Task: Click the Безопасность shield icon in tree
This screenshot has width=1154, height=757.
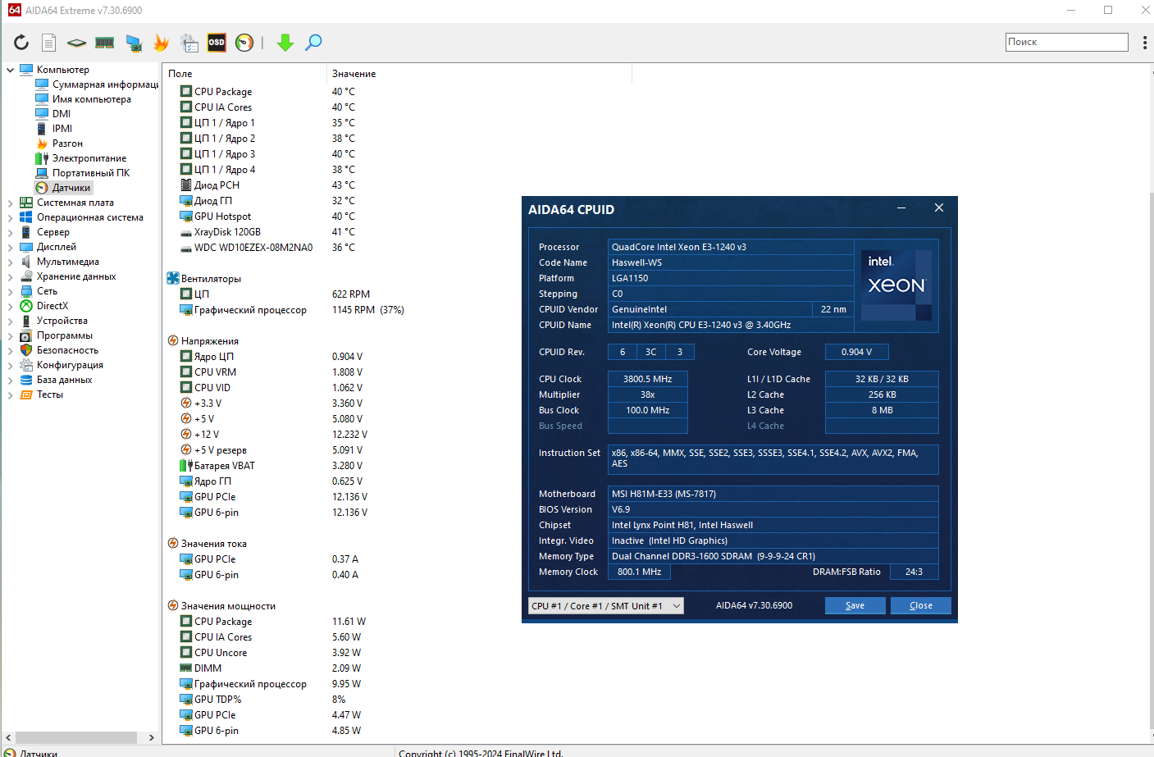Action: [26, 350]
